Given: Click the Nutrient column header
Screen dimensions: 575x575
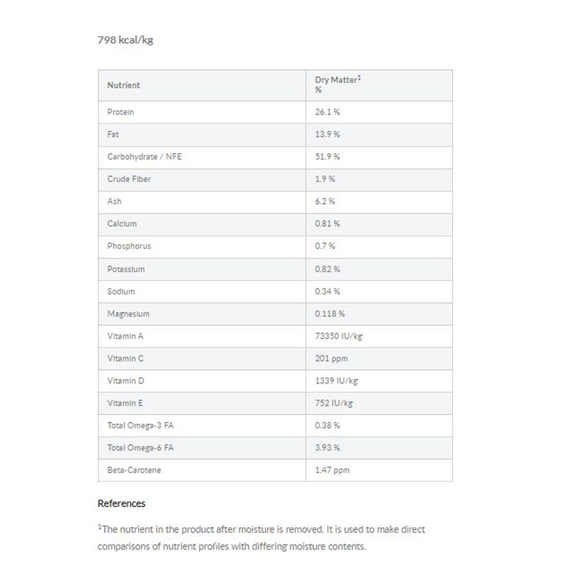Looking at the screenshot, I should tap(124, 85).
